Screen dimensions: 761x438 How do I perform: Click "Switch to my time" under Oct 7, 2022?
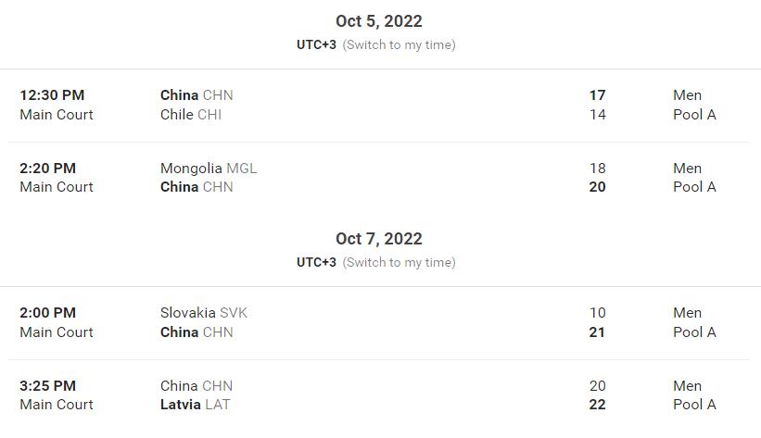point(399,262)
